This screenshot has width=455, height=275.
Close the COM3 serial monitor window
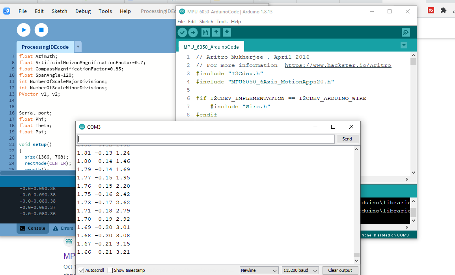tap(351, 127)
